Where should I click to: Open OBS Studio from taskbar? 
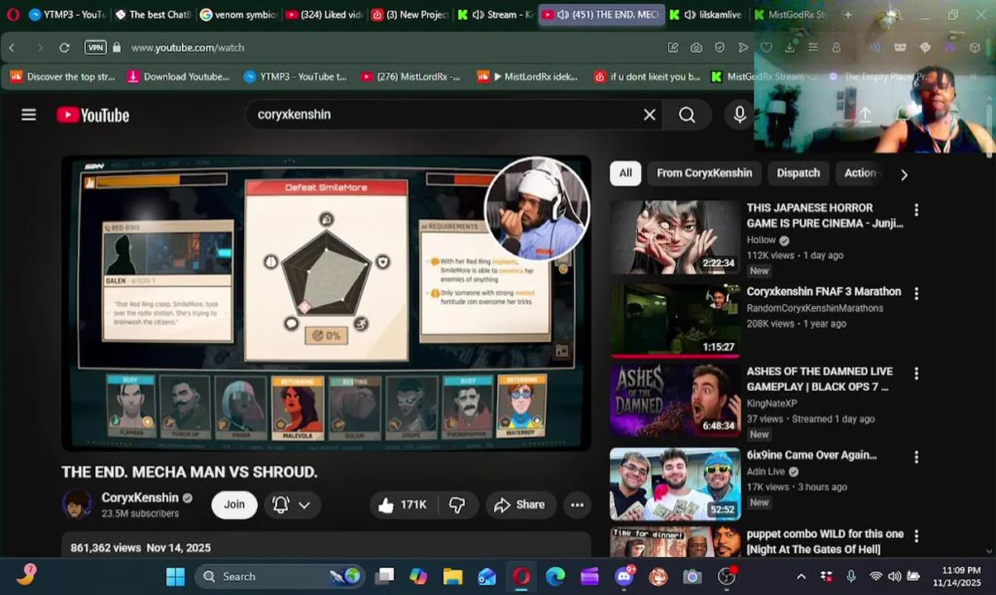[726, 576]
